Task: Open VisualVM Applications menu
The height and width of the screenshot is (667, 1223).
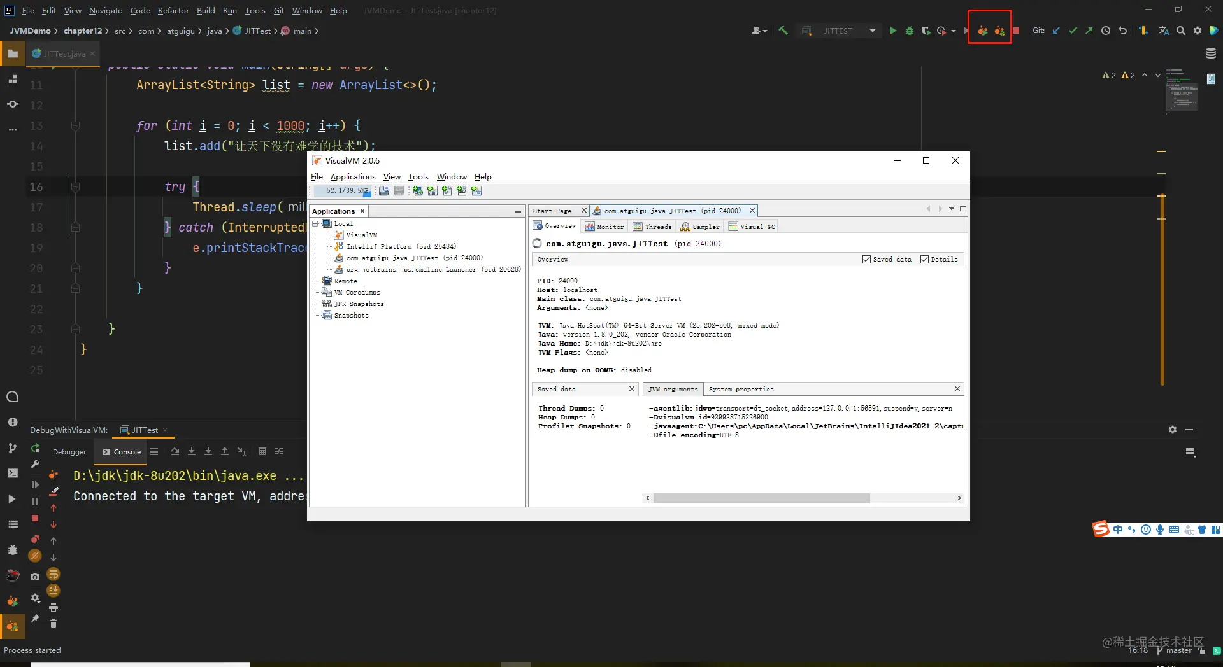Action: coord(353,177)
